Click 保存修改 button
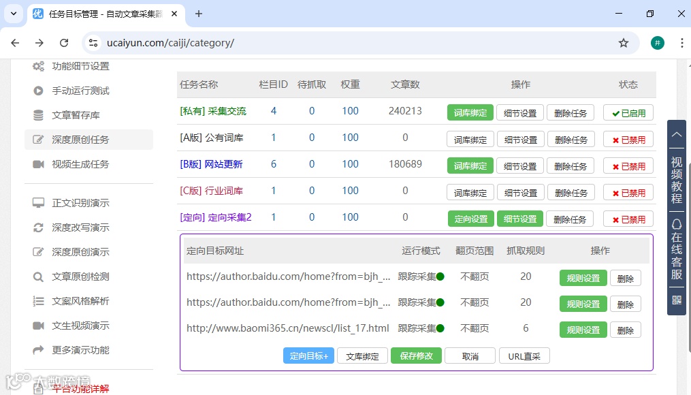Screen dimensions: 691x395 416,355
